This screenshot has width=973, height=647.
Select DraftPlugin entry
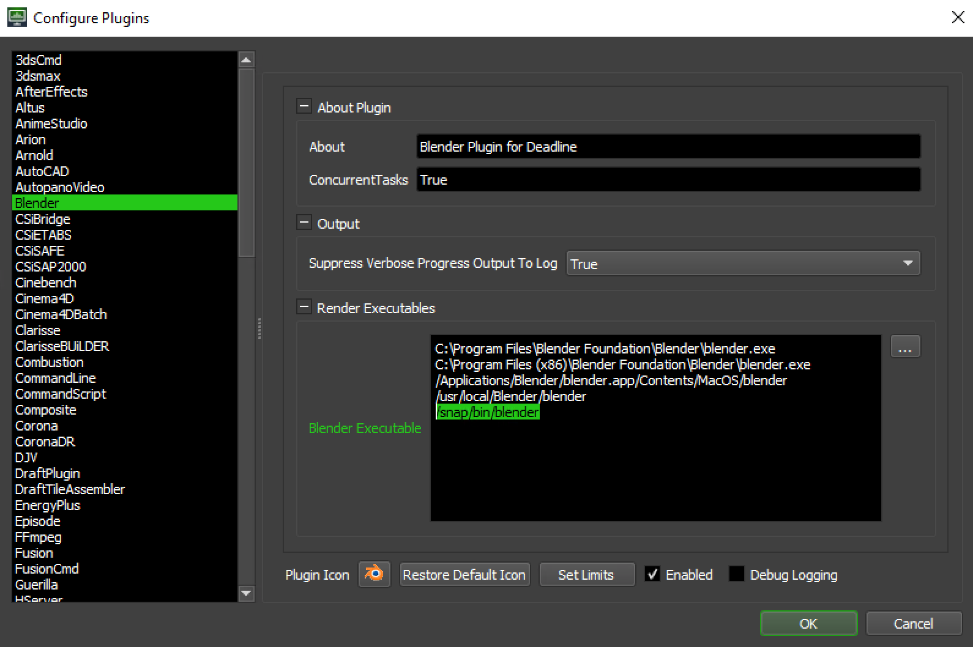(x=125, y=473)
